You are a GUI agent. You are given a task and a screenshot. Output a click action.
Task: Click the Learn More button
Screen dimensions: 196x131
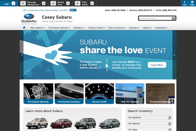coord(157,65)
